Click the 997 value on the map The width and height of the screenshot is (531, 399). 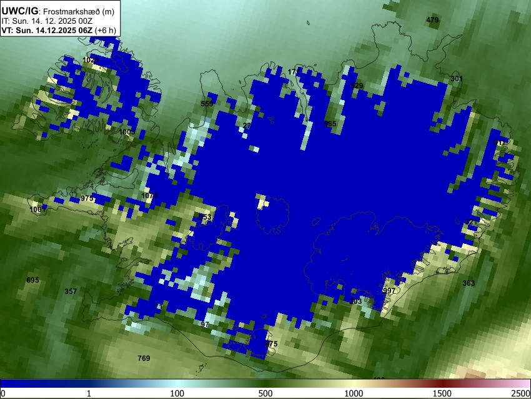tap(389, 291)
